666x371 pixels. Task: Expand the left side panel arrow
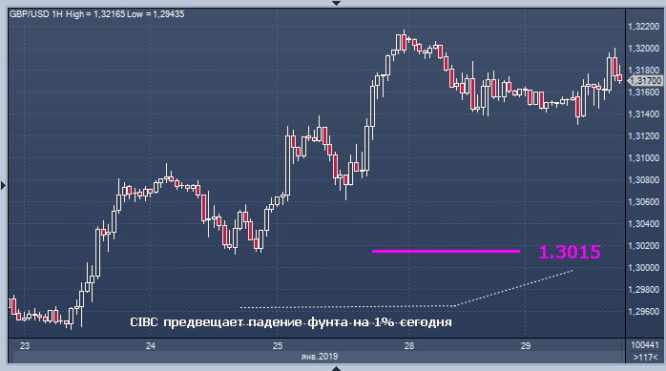4,185
